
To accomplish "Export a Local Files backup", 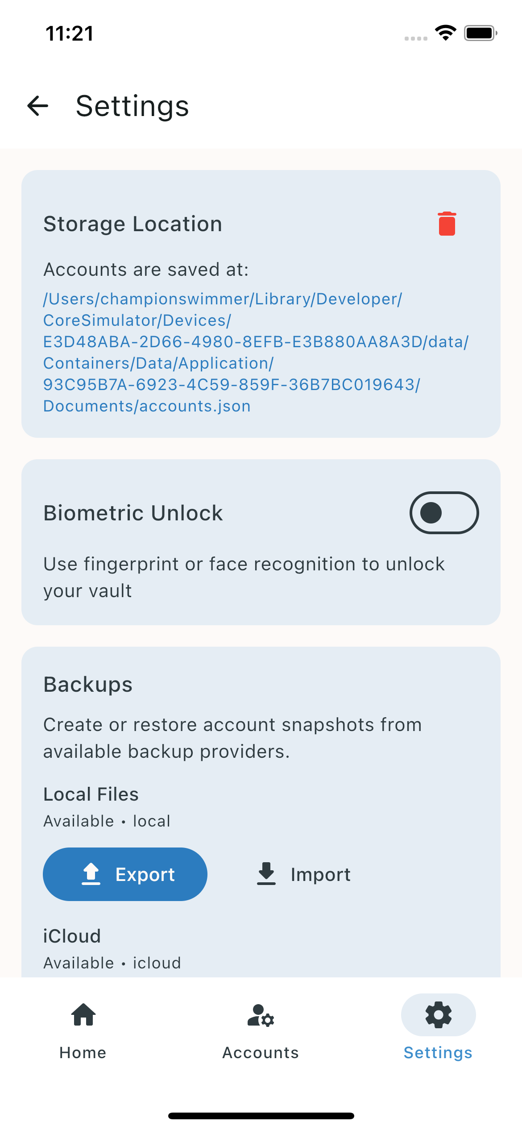I will pyautogui.click(x=125, y=874).
